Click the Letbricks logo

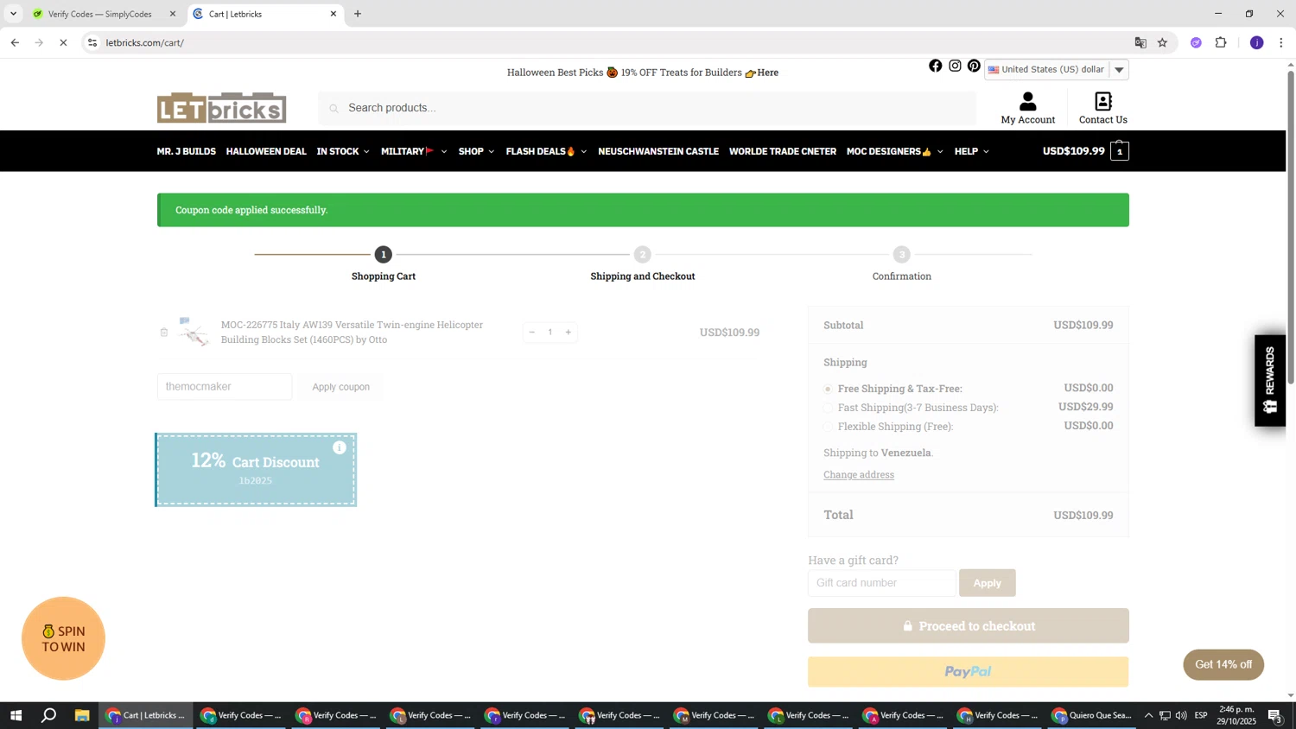coord(221,108)
